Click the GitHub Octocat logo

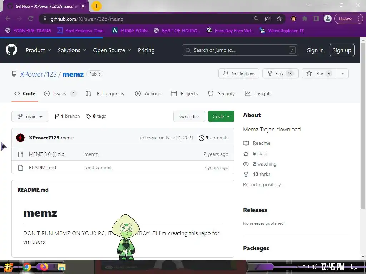tap(11, 50)
